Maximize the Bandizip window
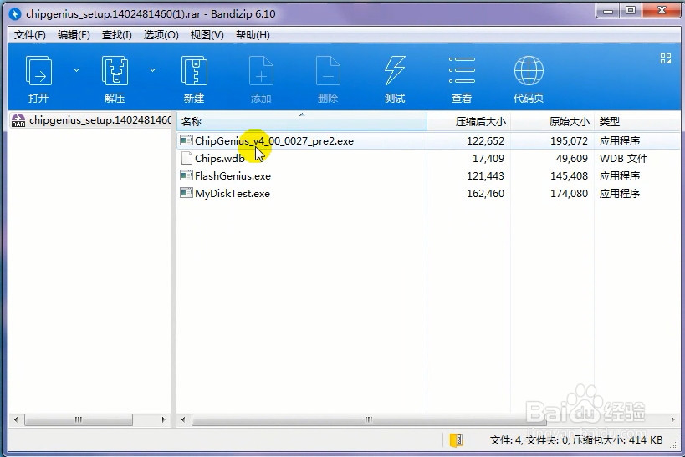This screenshot has width=685, height=457. coord(631,11)
